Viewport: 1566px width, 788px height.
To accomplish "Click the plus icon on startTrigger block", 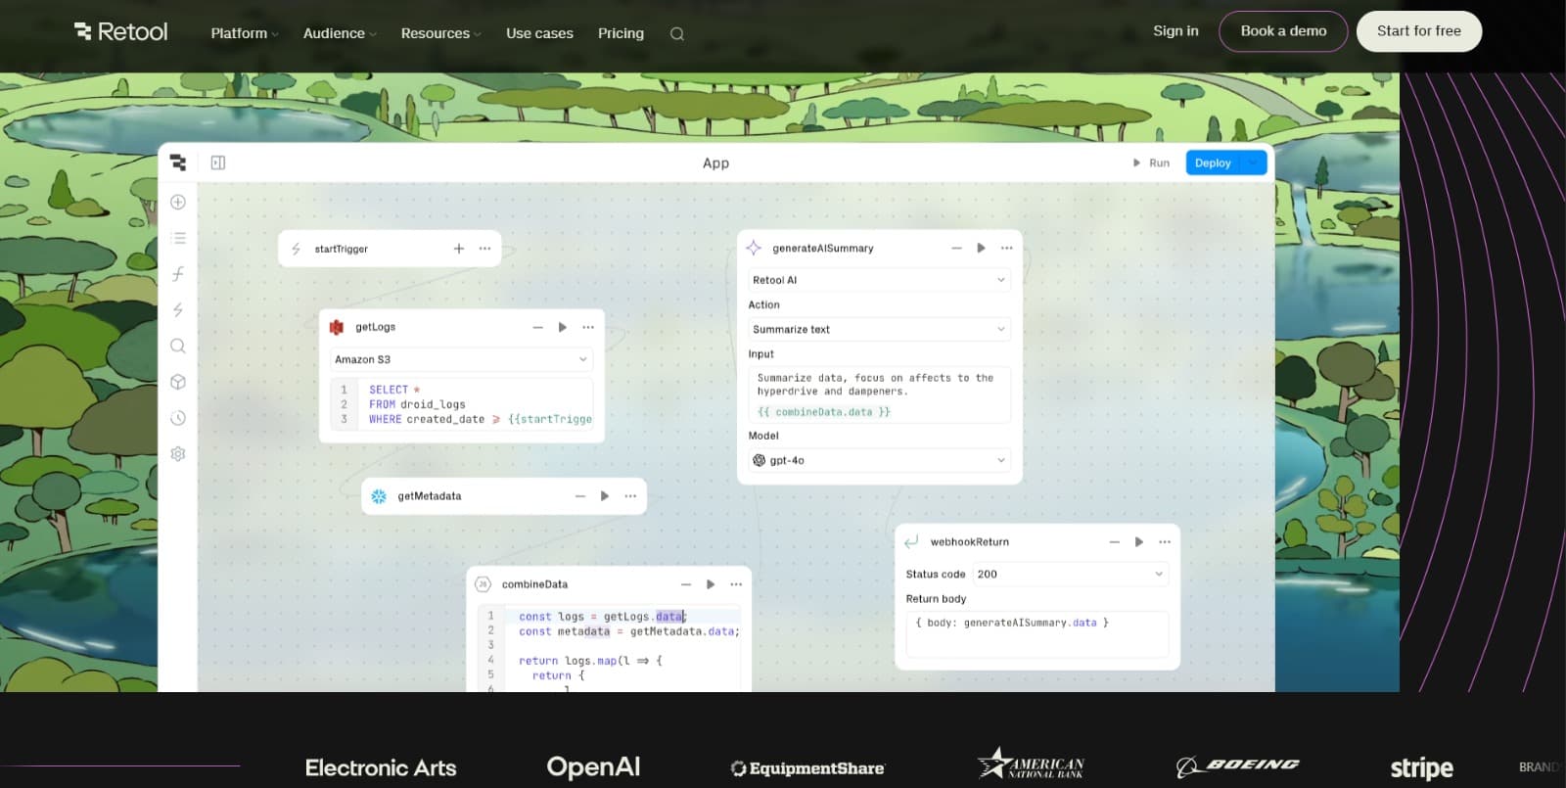I will (459, 249).
